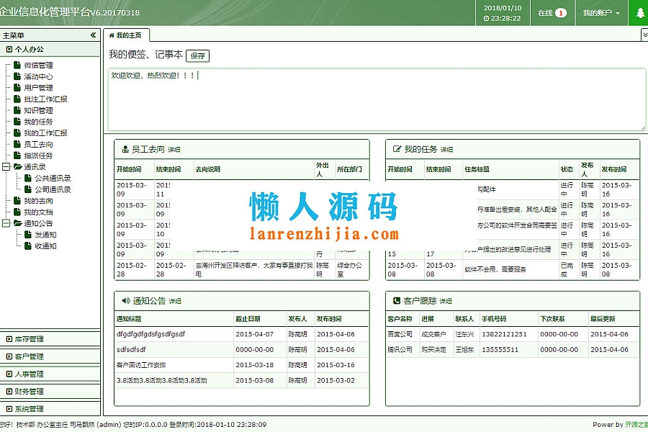Click the date and time display
This screenshot has width=648, height=432.
coord(503,13)
